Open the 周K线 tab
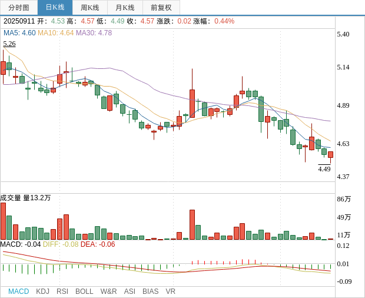The image size is (365, 298). pyautogui.click(x=90, y=8)
